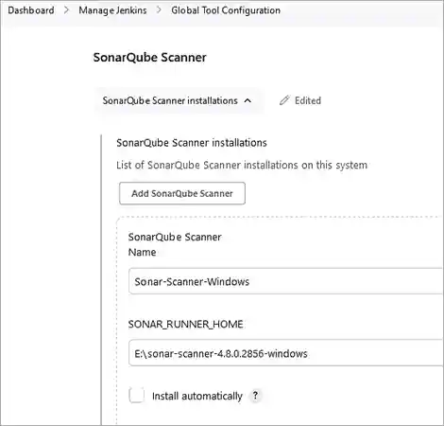Click the Name label above the field
This screenshot has height=426, width=444.
[x=142, y=252]
